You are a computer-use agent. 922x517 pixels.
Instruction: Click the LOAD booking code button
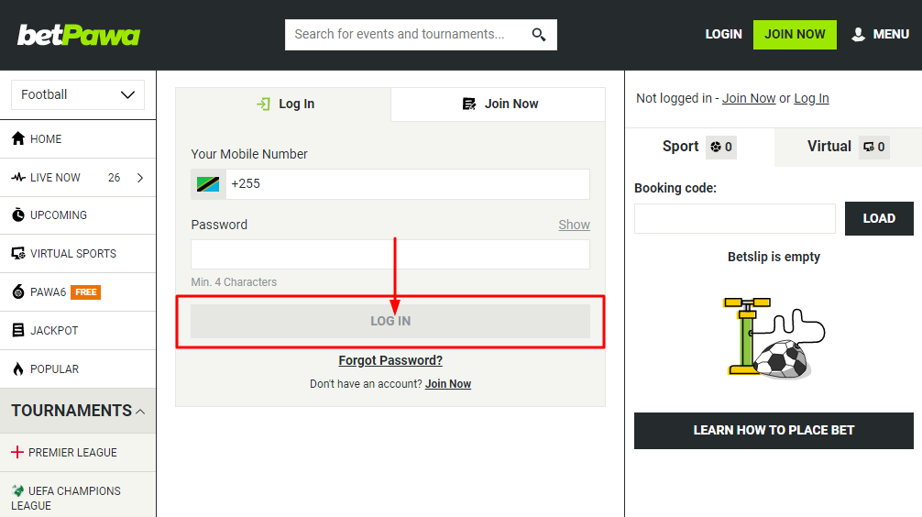[879, 218]
